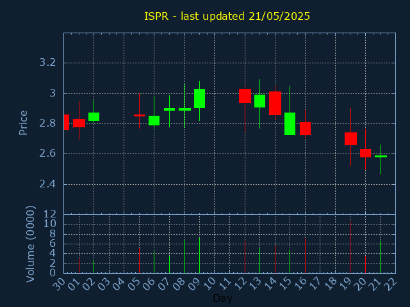Click the 3.2 price tick label
This screenshot has width=410, height=307.
tap(47, 63)
